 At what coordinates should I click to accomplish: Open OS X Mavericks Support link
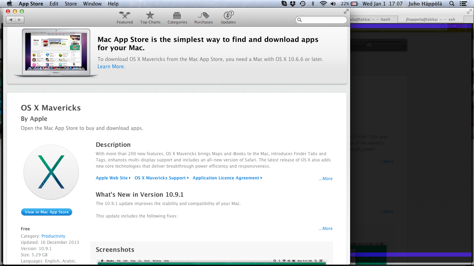click(x=160, y=178)
